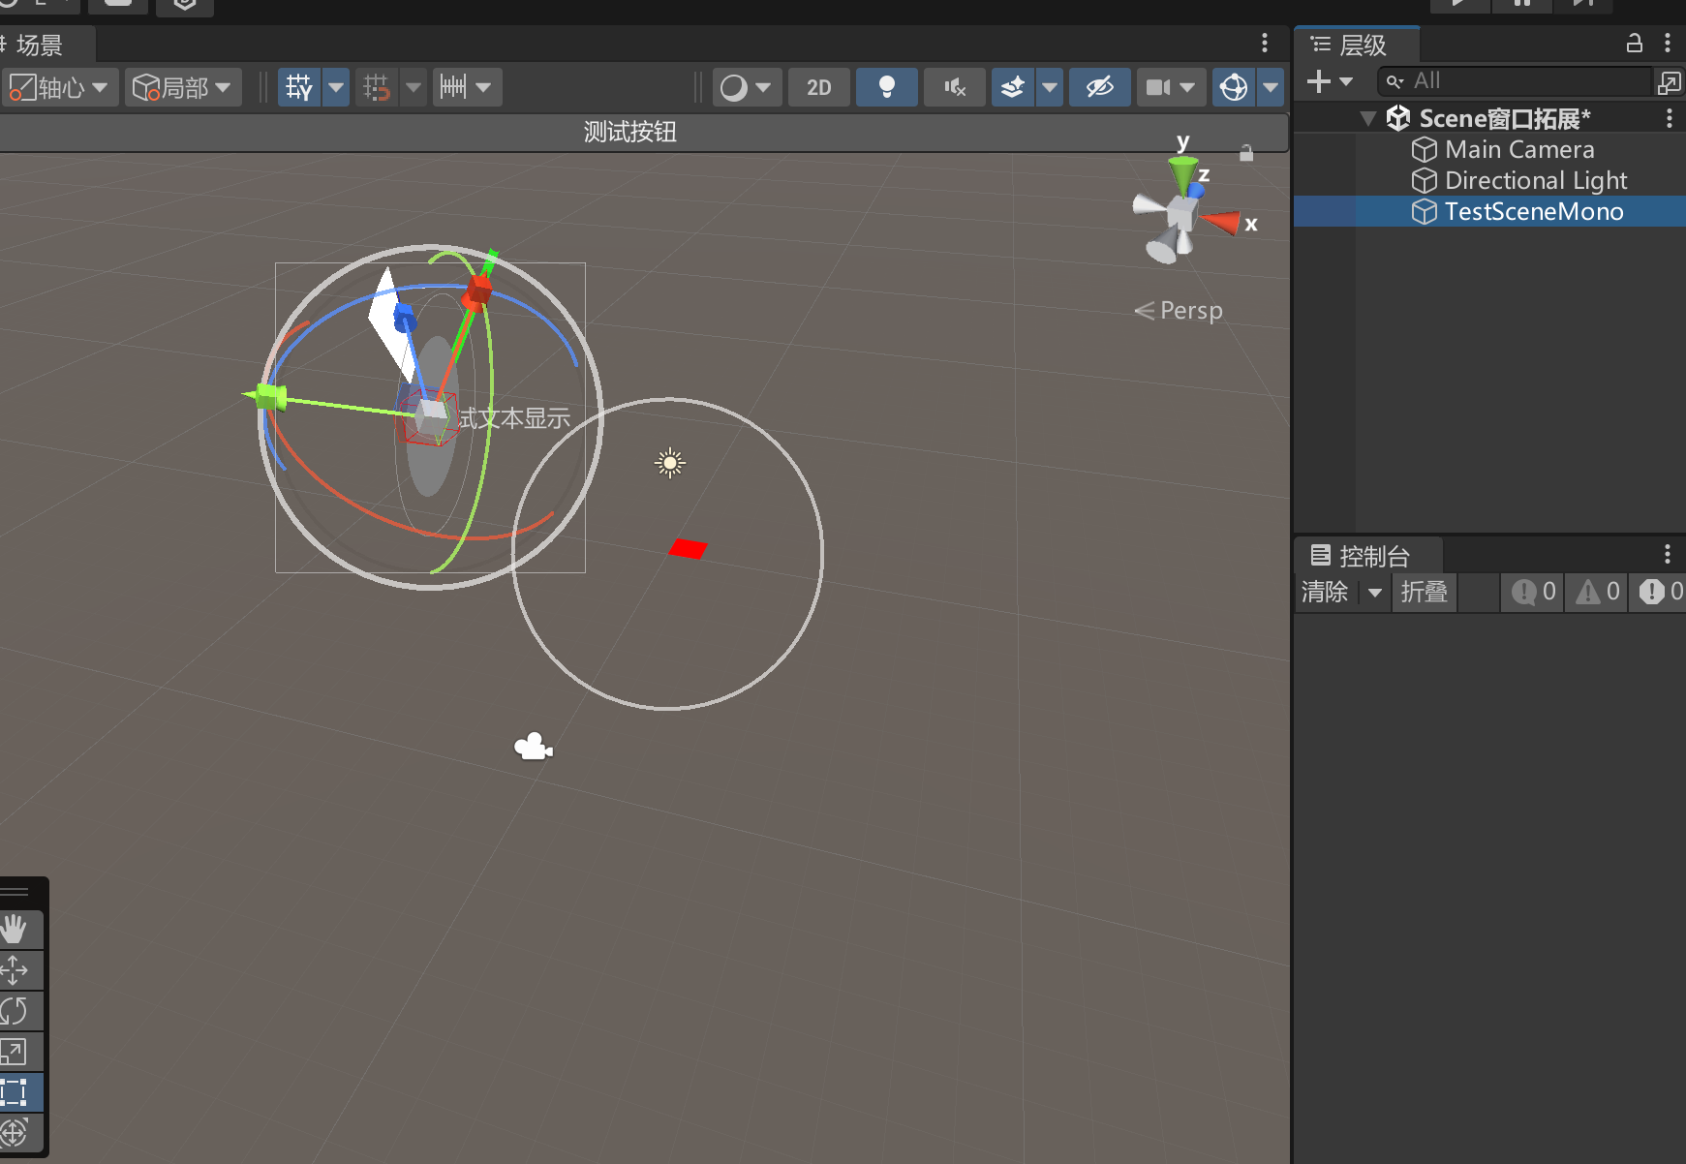Viewport: 1686px width, 1164px height.
Task: Click the directional light sun gizmo
Action: coord(669,464)
